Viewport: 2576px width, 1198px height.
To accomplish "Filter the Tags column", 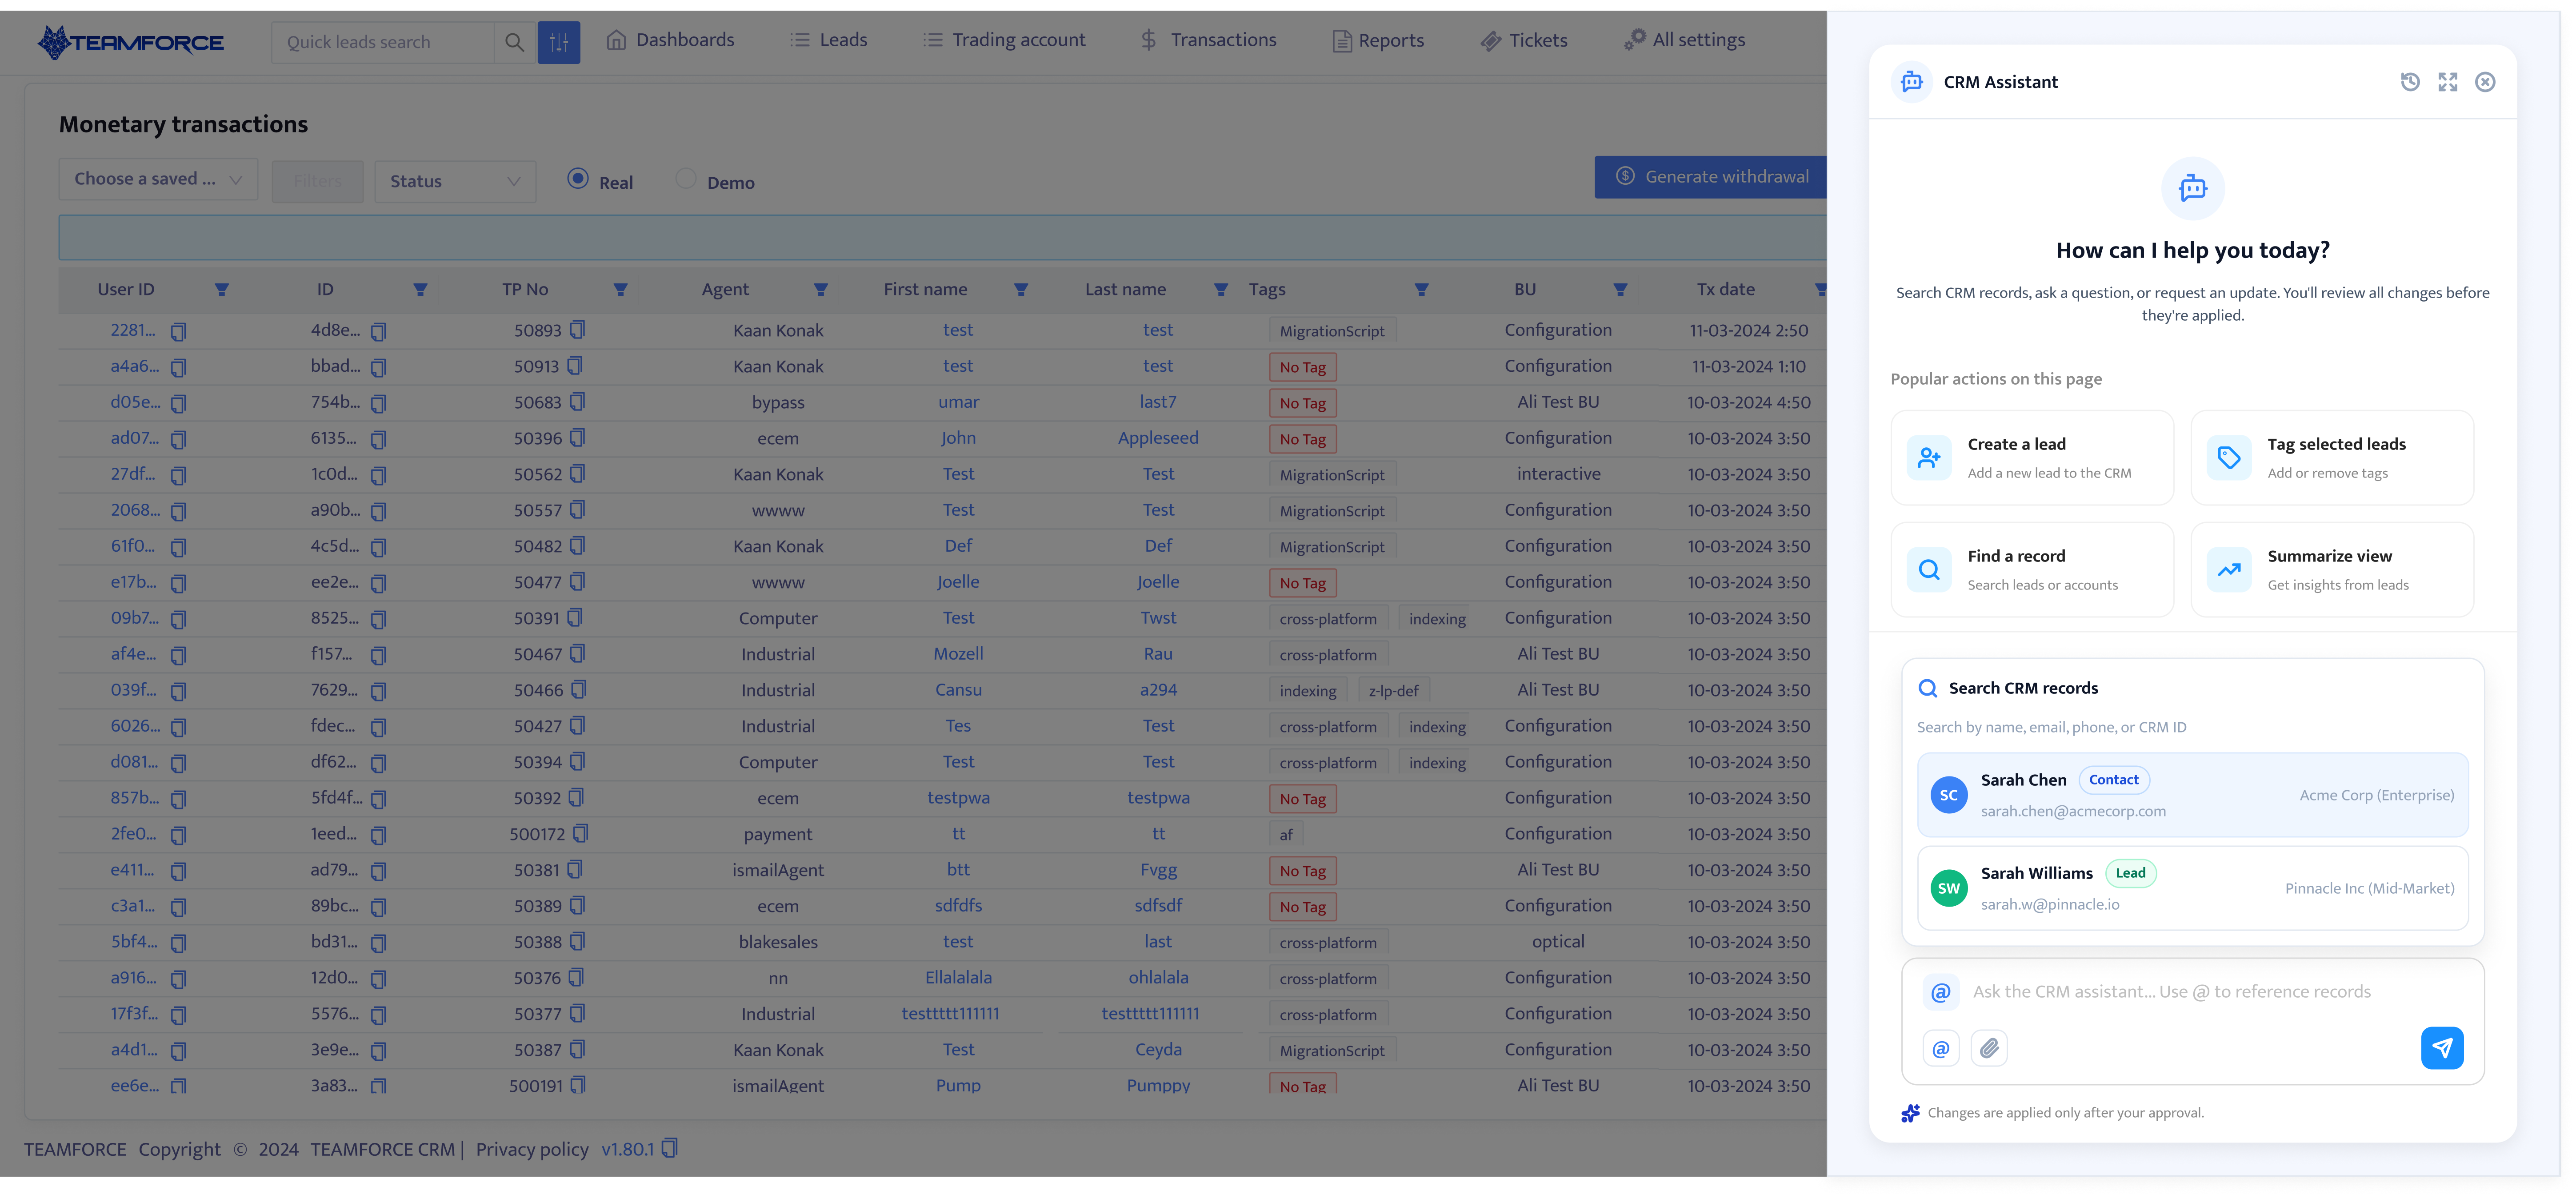I will pos(1420,290).
